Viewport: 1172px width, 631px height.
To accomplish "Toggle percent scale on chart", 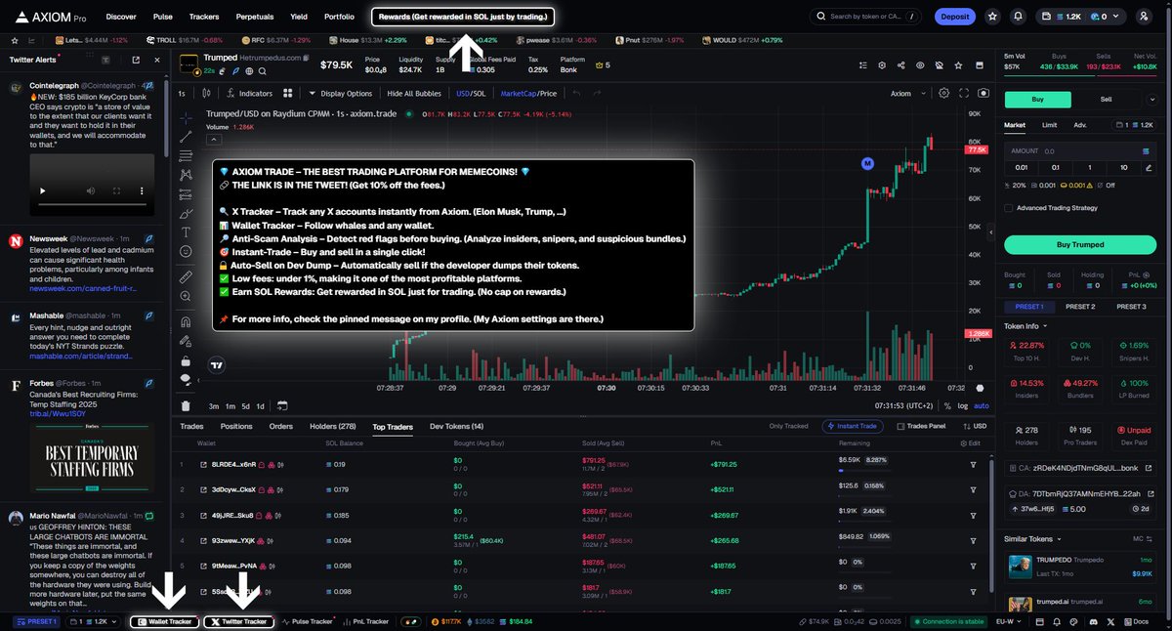I will 947,405.
